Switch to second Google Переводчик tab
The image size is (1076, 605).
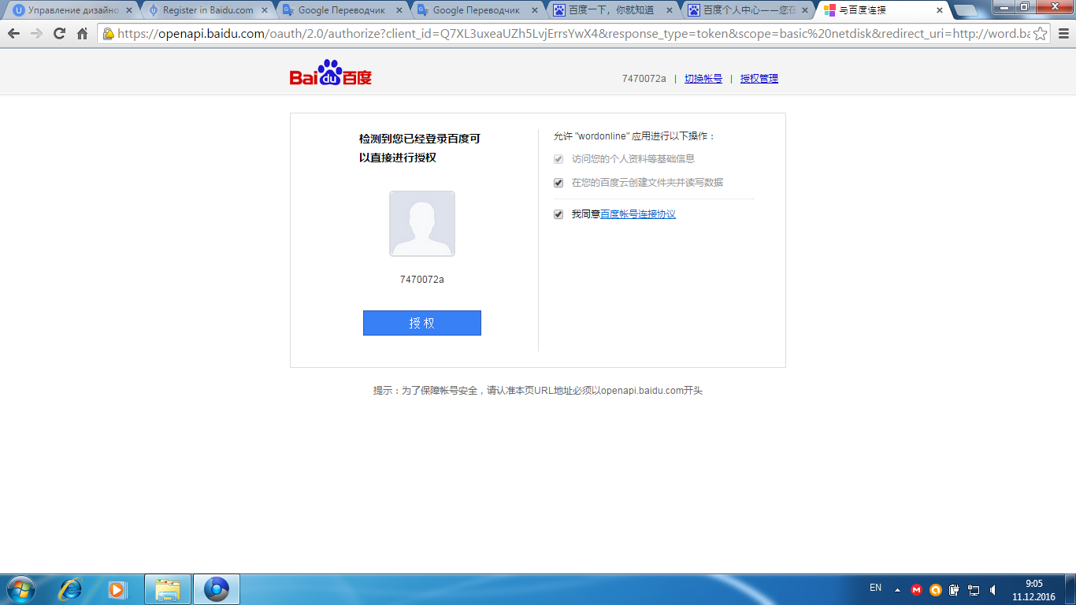click(x=477, y=10)
